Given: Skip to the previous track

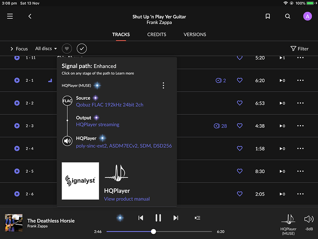Looking at the screenshot, I should (141, 218).
